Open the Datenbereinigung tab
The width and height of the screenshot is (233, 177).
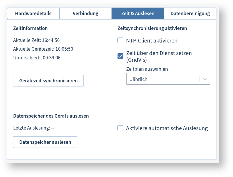190,13
